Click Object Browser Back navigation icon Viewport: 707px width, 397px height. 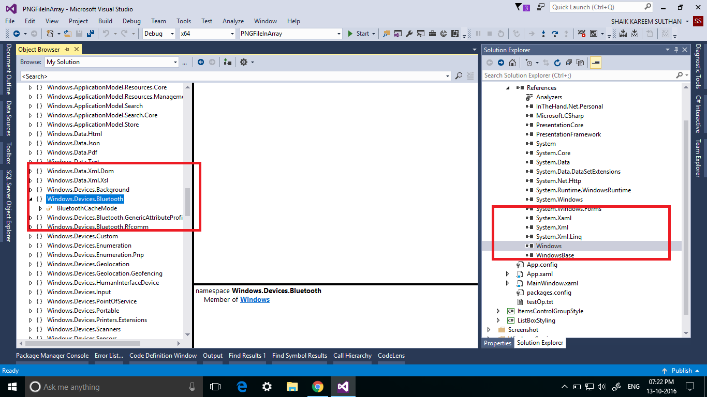(x=201, y=62)
